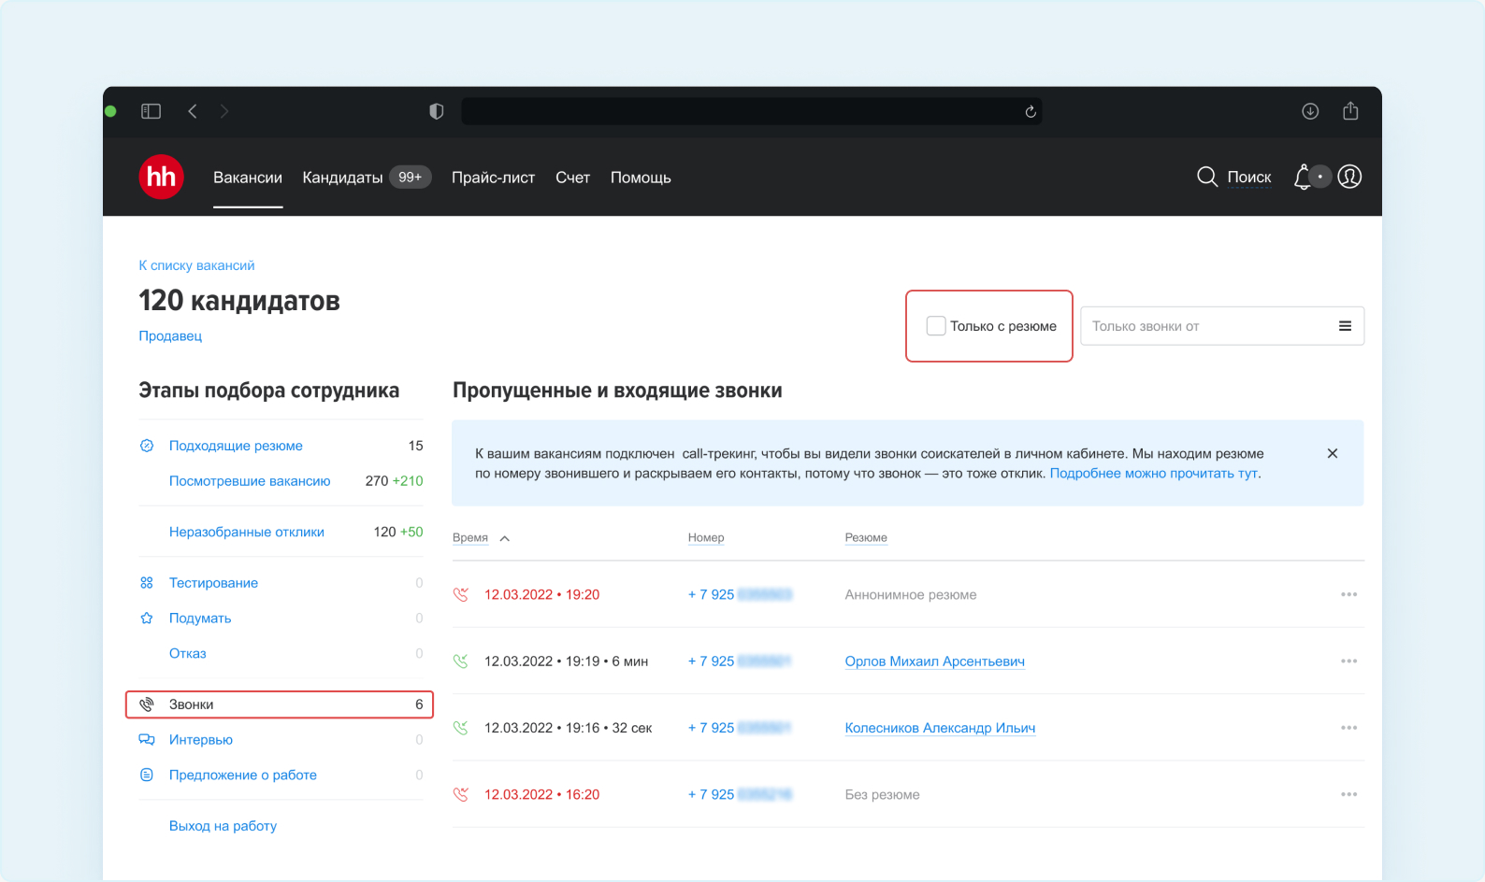Click the chat icon beside Интервью
Screen dimensions: 1485x882
pyautogui.click(x=147, y=739)
